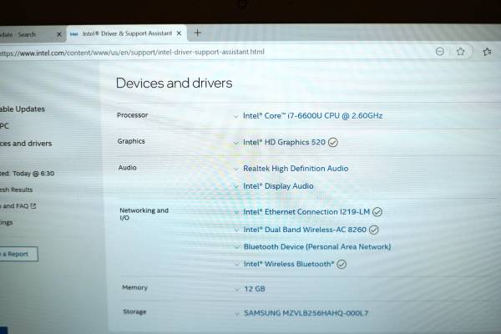501x334 pixels.
Task: Click the Intel Wireless Bluetooth link
Action: tap(289, 264)
